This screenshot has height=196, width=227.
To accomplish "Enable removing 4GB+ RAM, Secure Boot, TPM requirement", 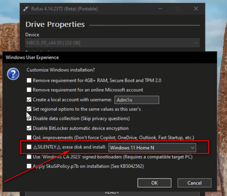I will click(29, 80).
